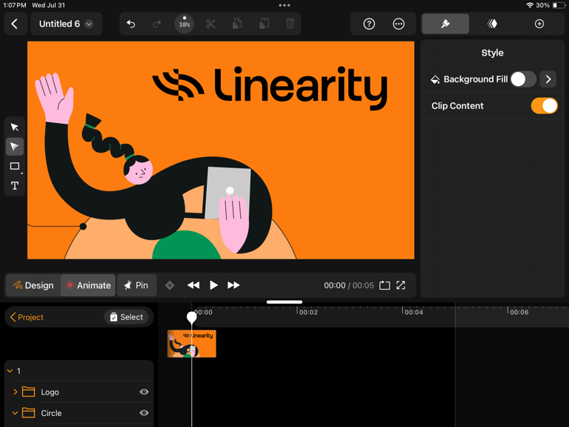The height and width of the screenshot is (427, 569).
Task: Switch to Animate mode
Action: pyautogui.click(x=88, y=285)
